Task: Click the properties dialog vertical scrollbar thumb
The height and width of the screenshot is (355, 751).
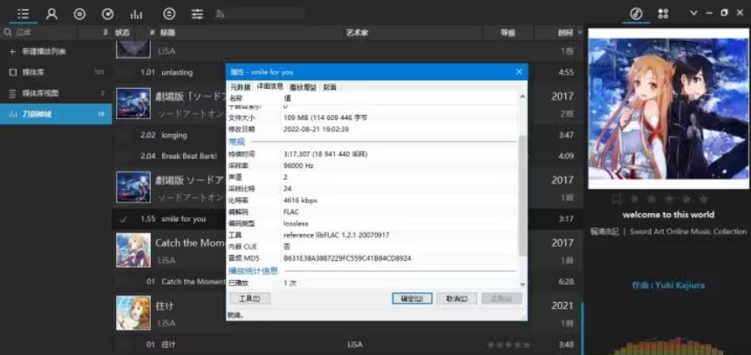Action: (522, 195)
